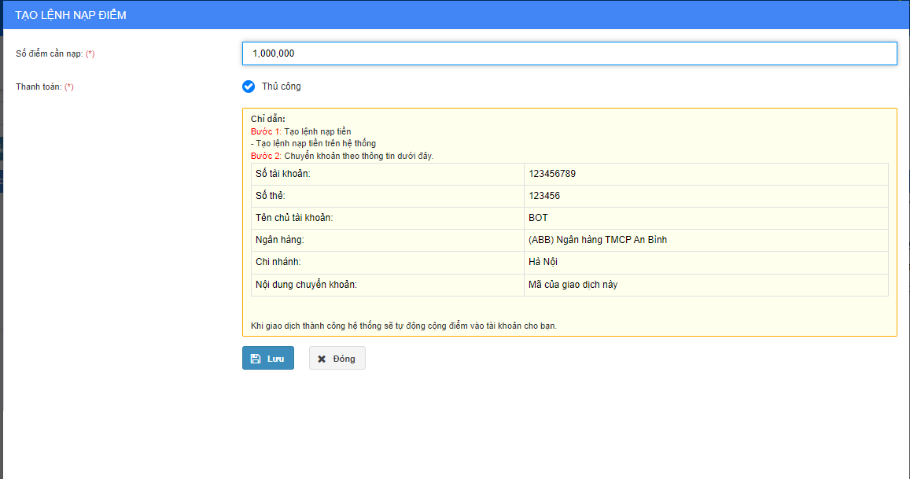Image resolution: width=910 pixels, height=479 pixels.
Task: Click the card number value 123456
Action: click(x=544, y=196)
